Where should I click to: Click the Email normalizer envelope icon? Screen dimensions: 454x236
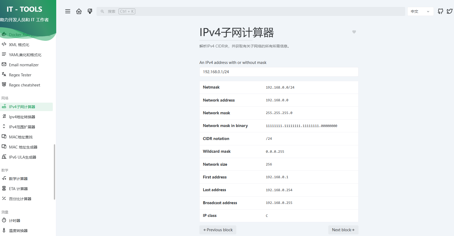click(4, 64)
